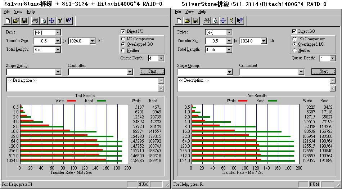Click Save disk icon in left window
The width and height of the screenshot is (342, 189).
tap(24, 21)
